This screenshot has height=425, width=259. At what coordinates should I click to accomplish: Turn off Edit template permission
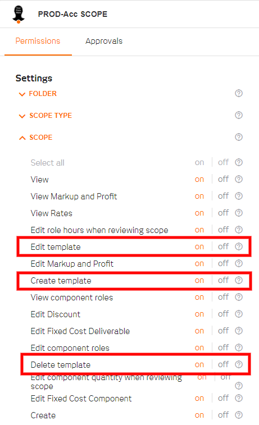[x=223, y=246]
